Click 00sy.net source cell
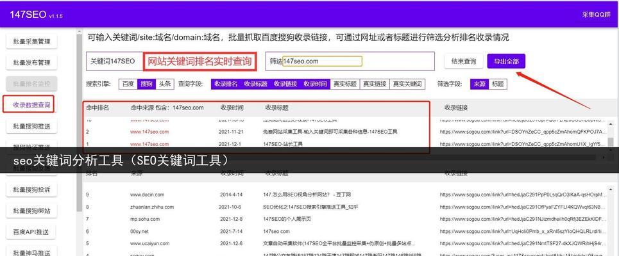This screenshot has width=619, height=256. pos(140,231)
